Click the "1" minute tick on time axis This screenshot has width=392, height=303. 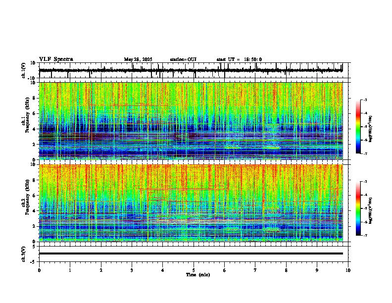pyautogui.click(x=70, y=270)
